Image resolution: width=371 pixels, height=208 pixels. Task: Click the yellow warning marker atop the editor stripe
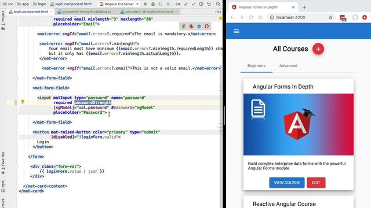coord(220,18)
